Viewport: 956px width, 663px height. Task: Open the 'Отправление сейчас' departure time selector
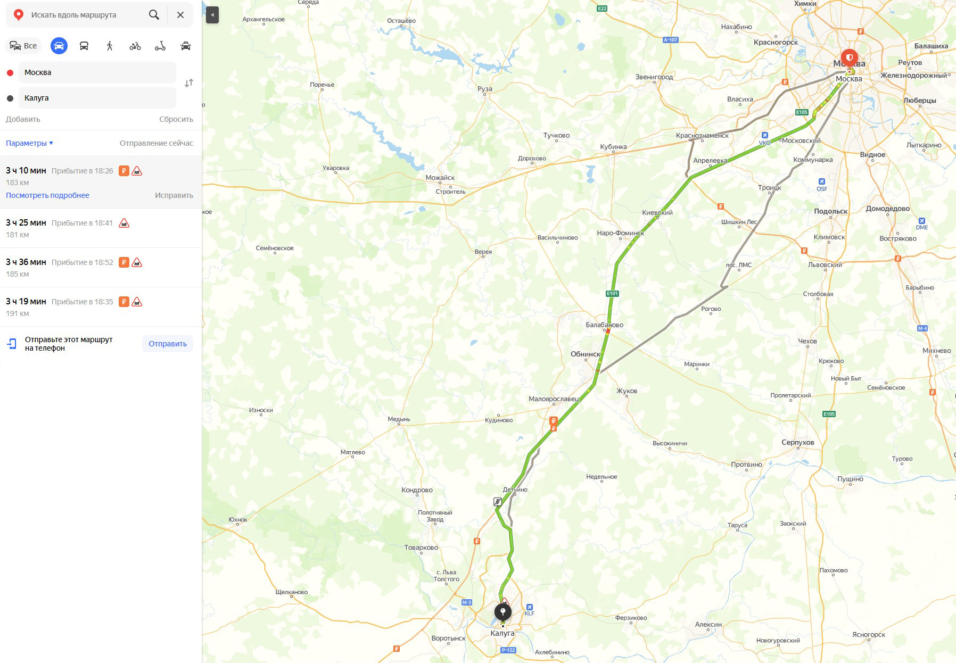(x=156, y=143)
